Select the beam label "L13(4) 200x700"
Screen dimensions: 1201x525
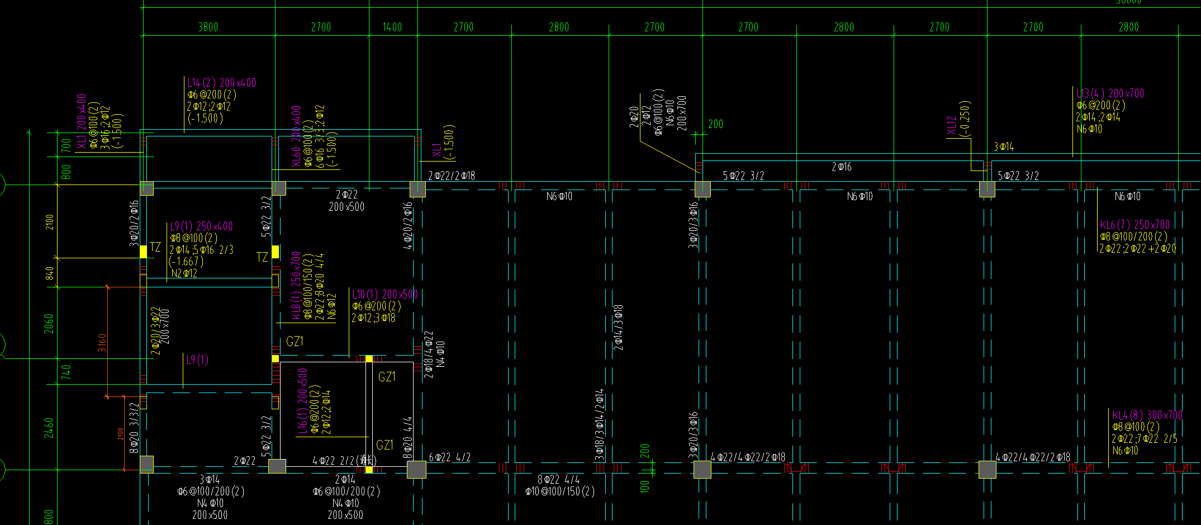[x=1110, y=93]
